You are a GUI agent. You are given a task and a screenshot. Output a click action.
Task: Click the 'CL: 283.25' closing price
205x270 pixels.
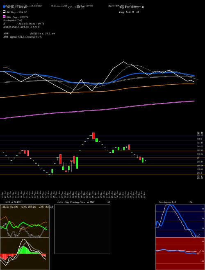tap(76, 7)
